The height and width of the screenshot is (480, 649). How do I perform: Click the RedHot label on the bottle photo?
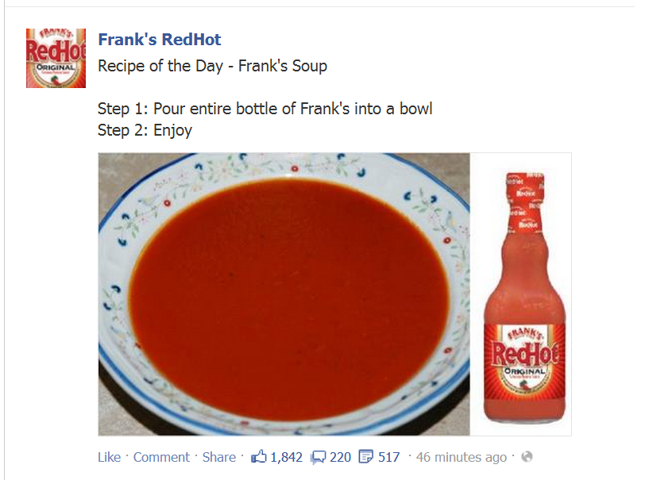coord(525,351)
